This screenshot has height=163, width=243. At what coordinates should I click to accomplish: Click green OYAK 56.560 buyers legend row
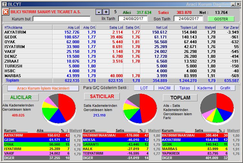(x=37, y=144)
